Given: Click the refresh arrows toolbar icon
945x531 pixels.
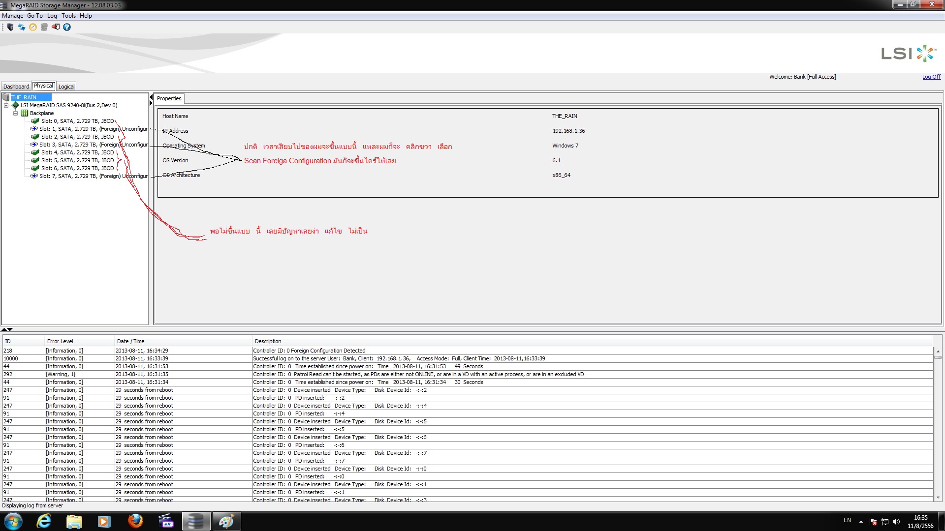Looking at the screenshot, I should pos(22,27).
